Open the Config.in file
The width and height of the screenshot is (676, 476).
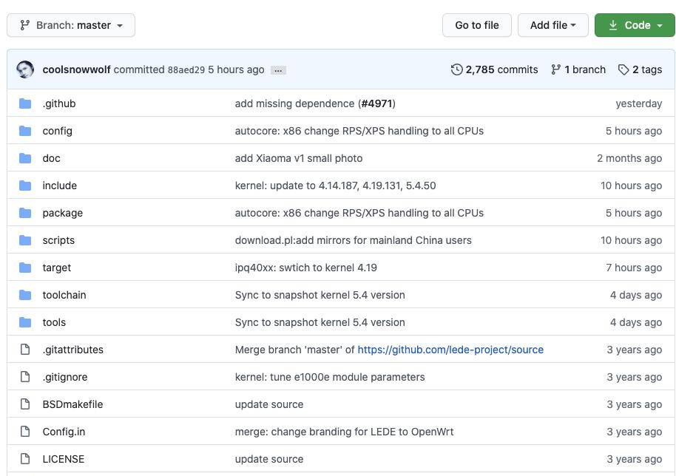[64, 432]
